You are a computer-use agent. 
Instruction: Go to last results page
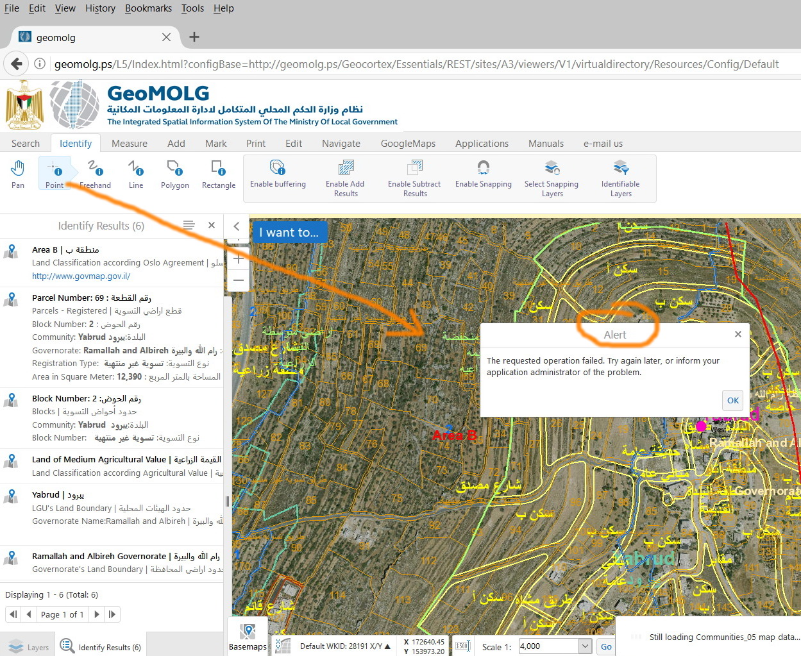click(x=112, y=614)
